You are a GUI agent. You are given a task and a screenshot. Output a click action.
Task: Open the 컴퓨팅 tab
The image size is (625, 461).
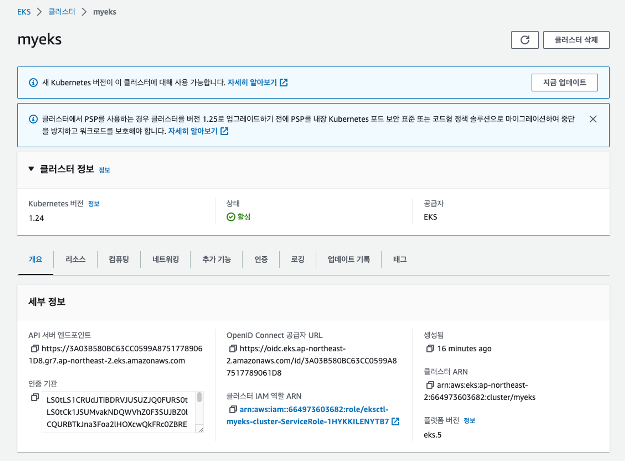[119, 259]
